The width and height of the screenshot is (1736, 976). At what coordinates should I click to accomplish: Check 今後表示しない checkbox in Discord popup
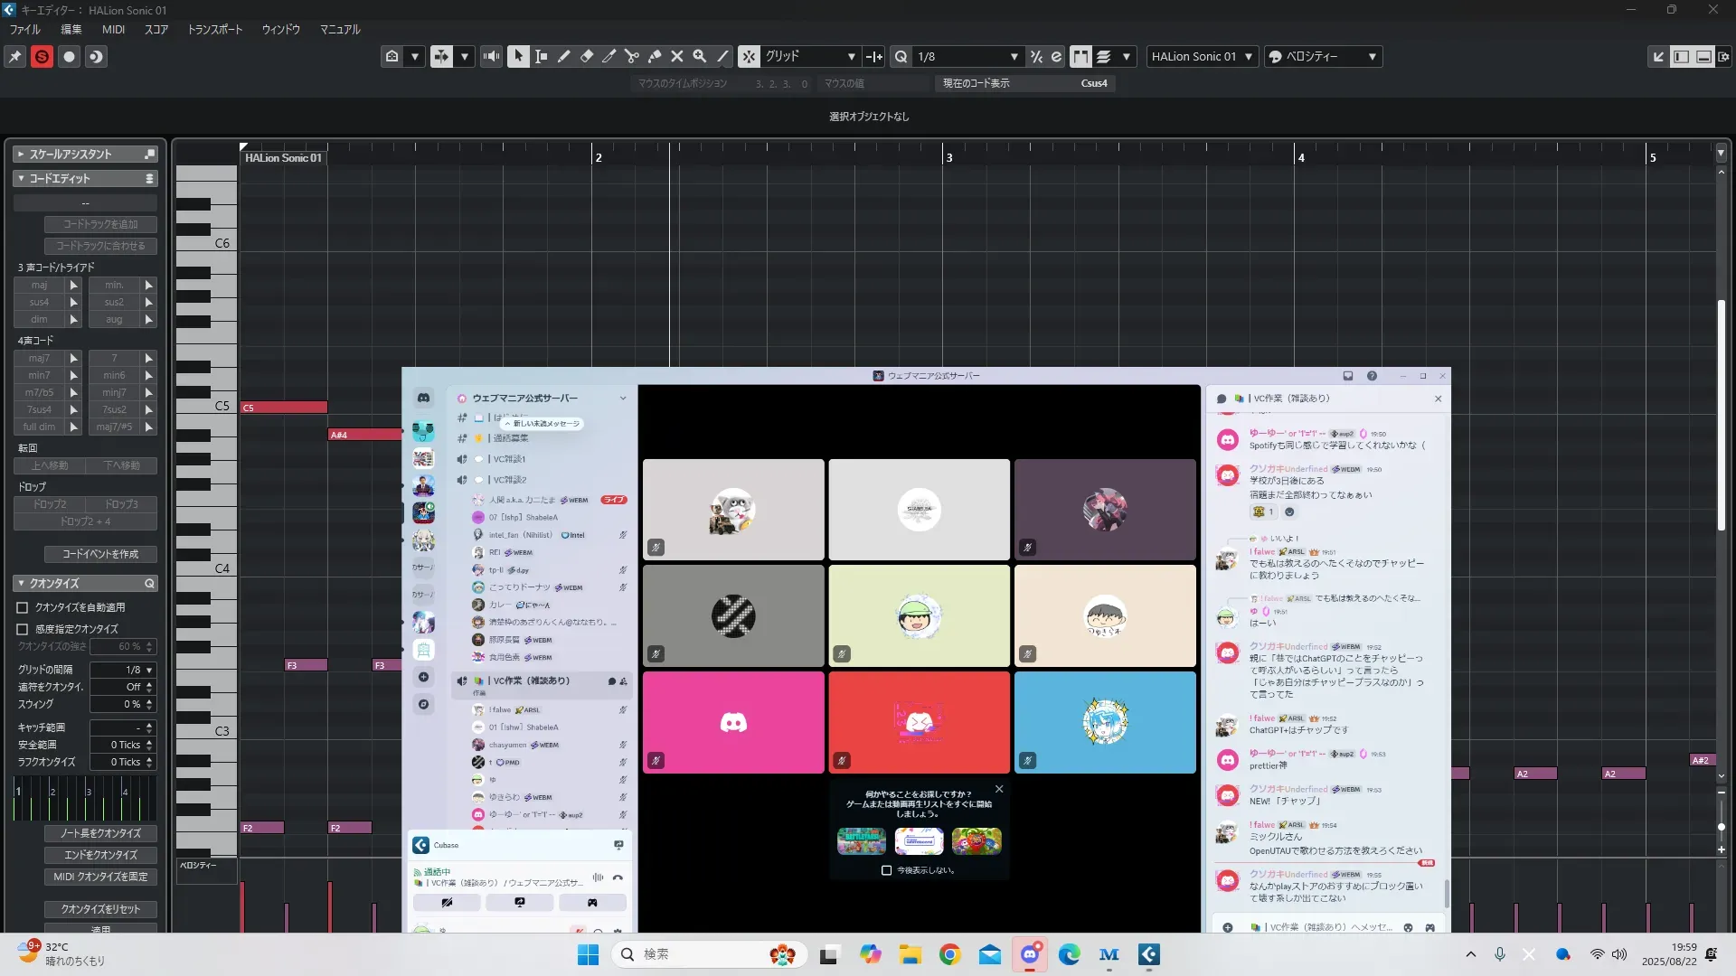[886, 870]
